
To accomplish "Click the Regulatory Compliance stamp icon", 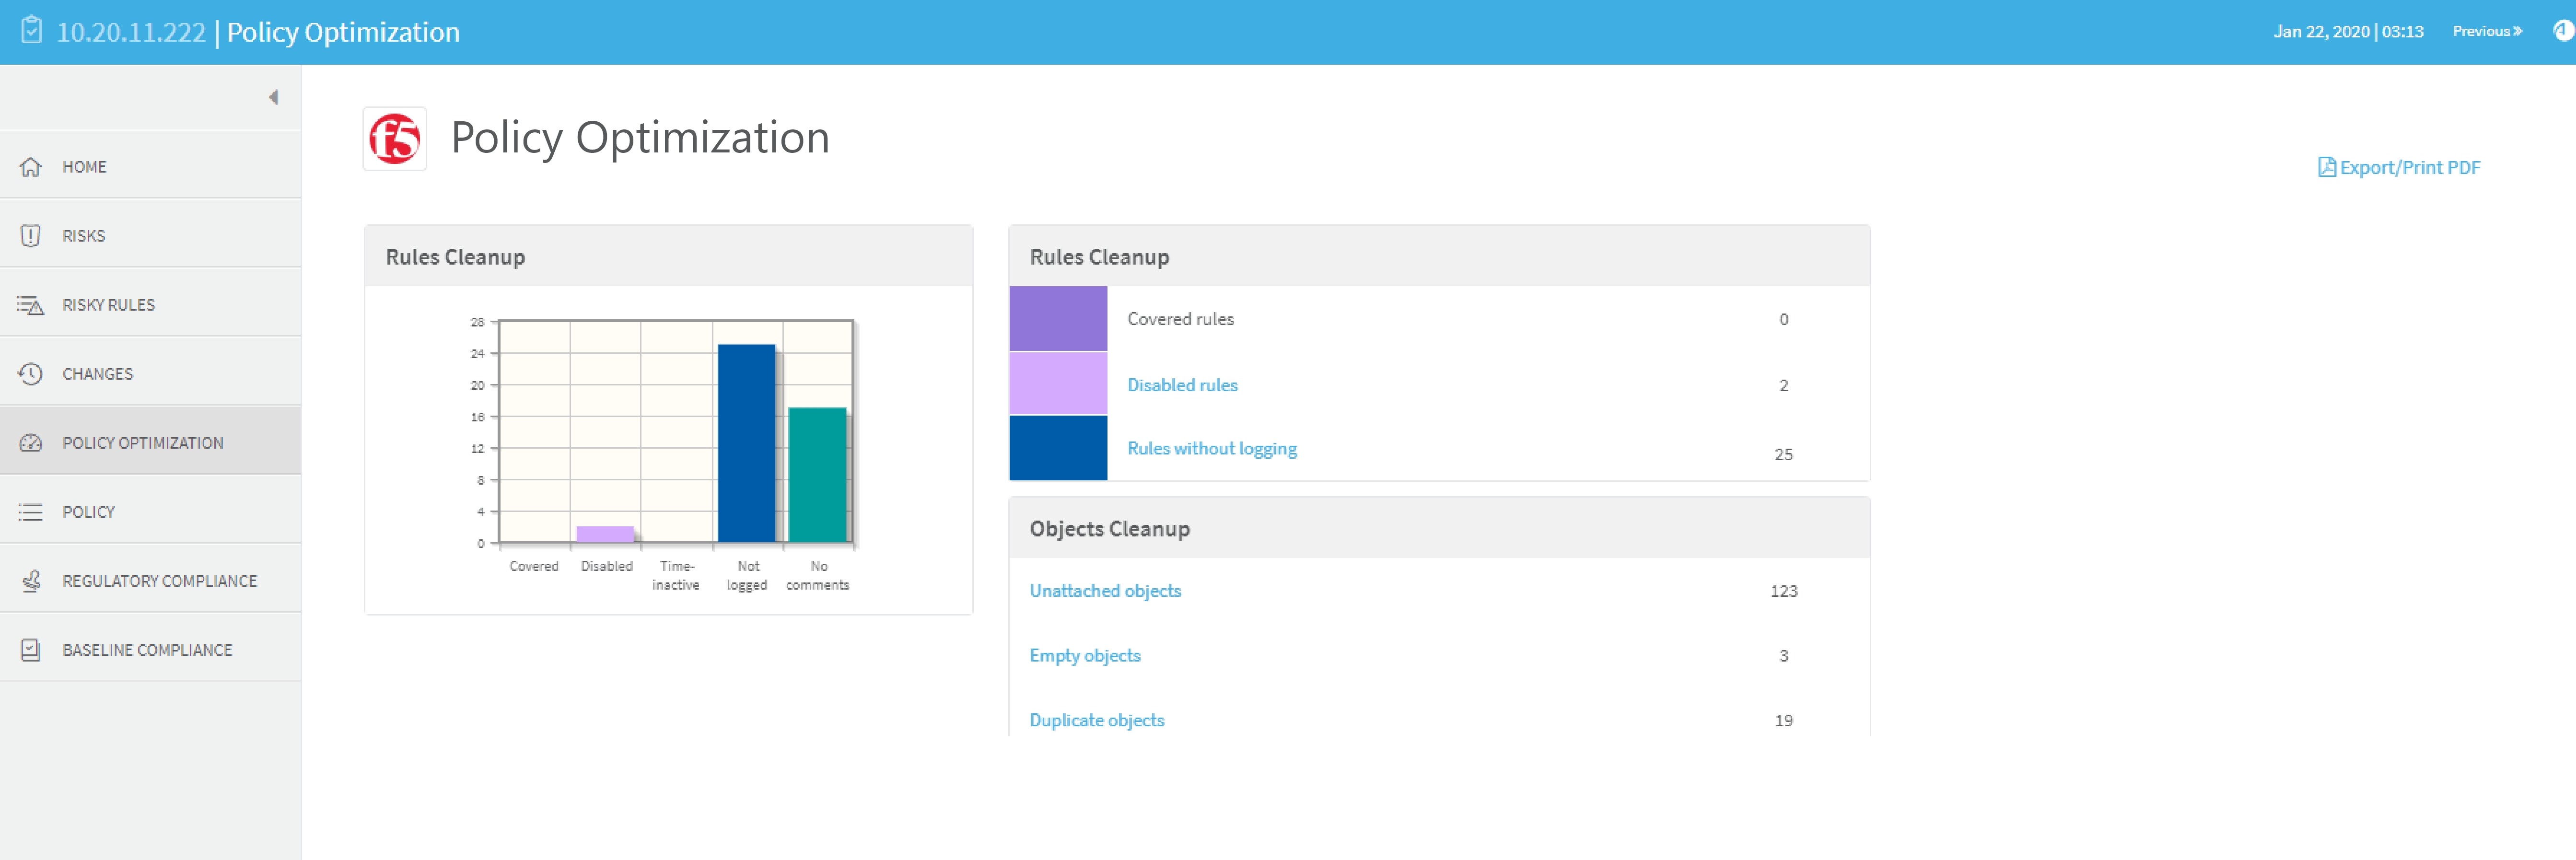I will [x=31, y=581].
